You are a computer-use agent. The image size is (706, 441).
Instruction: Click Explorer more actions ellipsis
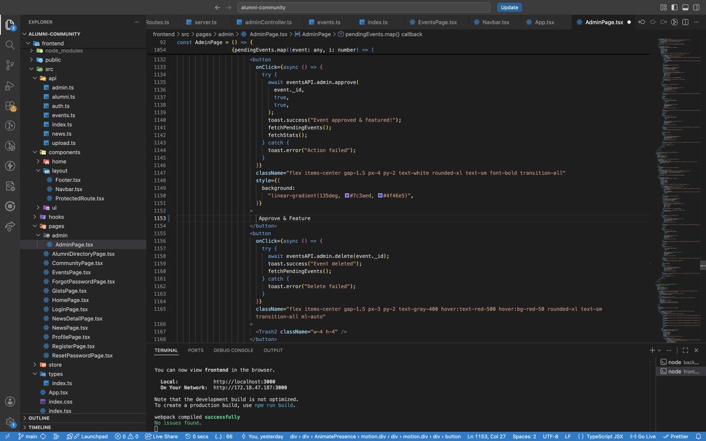point(136,22)
